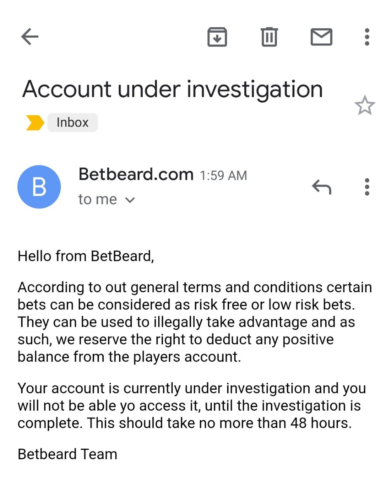Tap the "Hello from BetBeard" greeting line
The width and height of the screenshot is (391, 479).
coord(86,256)
